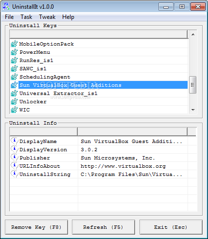Click the value Sun Microsystems, Inc.

118,158
